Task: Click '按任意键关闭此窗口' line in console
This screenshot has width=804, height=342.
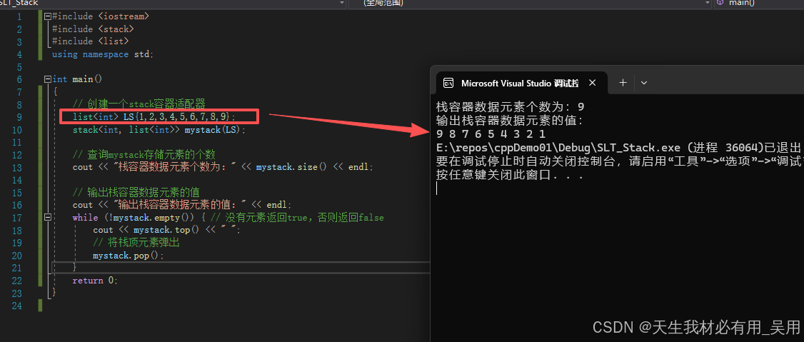Action: (x=511, y=175)
